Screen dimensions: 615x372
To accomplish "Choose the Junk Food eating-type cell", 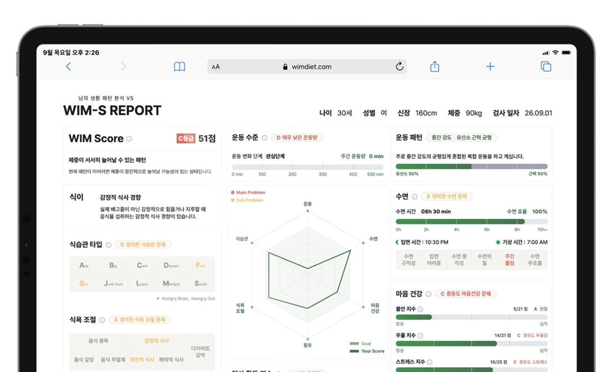I will (x=113, y=284).
